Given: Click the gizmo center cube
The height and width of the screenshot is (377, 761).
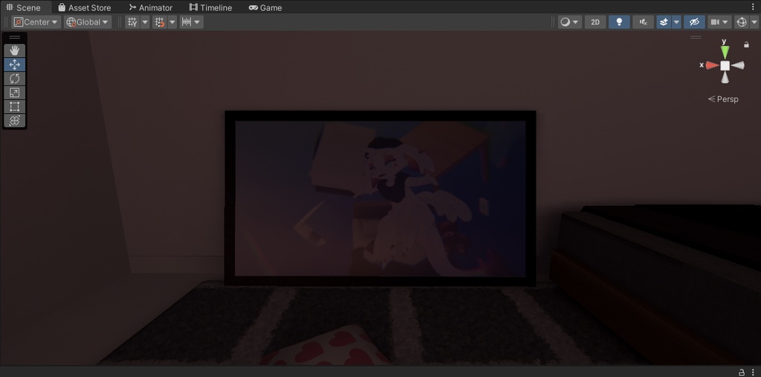Looking at the screenshot, I should pyautogui.click(x=725, y=65).
